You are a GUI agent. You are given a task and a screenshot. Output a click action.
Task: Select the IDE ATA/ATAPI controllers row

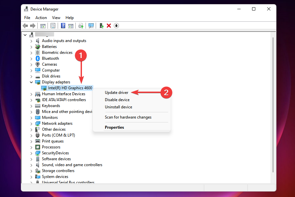pos(64,100)
